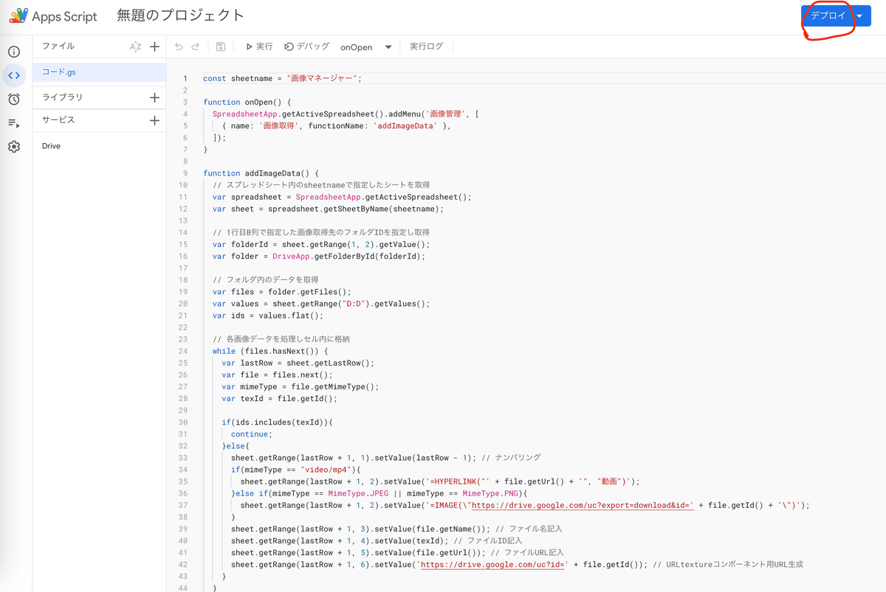Click the redo arrow icon
Image resolution: width=886 pixels, height=592 pixels.
click(196, 46)
